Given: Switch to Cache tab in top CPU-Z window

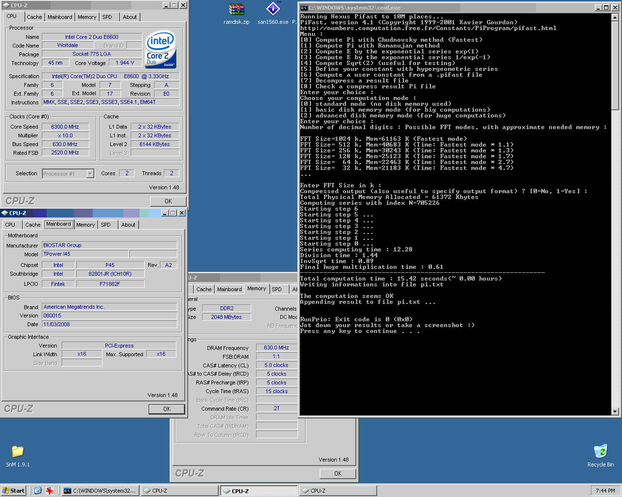Looking at the screenshot, I should tap(34, 17).
